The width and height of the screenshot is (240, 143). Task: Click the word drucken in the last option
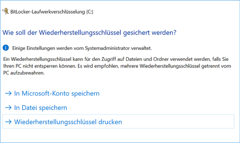110,122
